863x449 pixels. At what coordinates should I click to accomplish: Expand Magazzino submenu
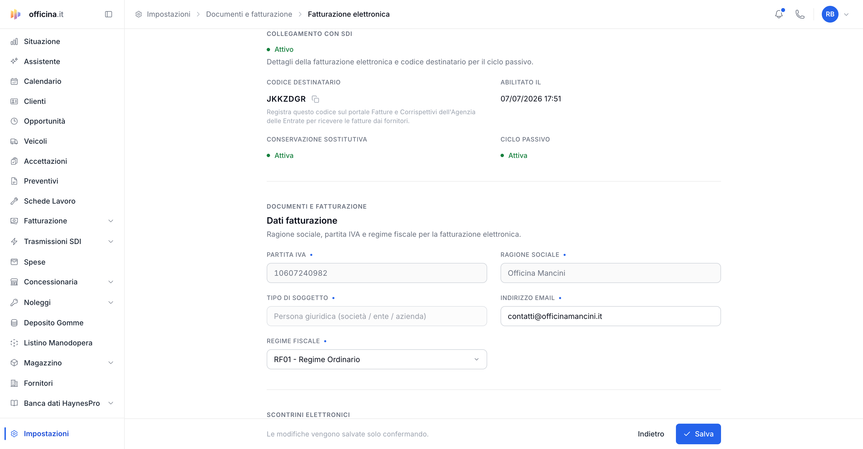111,363
